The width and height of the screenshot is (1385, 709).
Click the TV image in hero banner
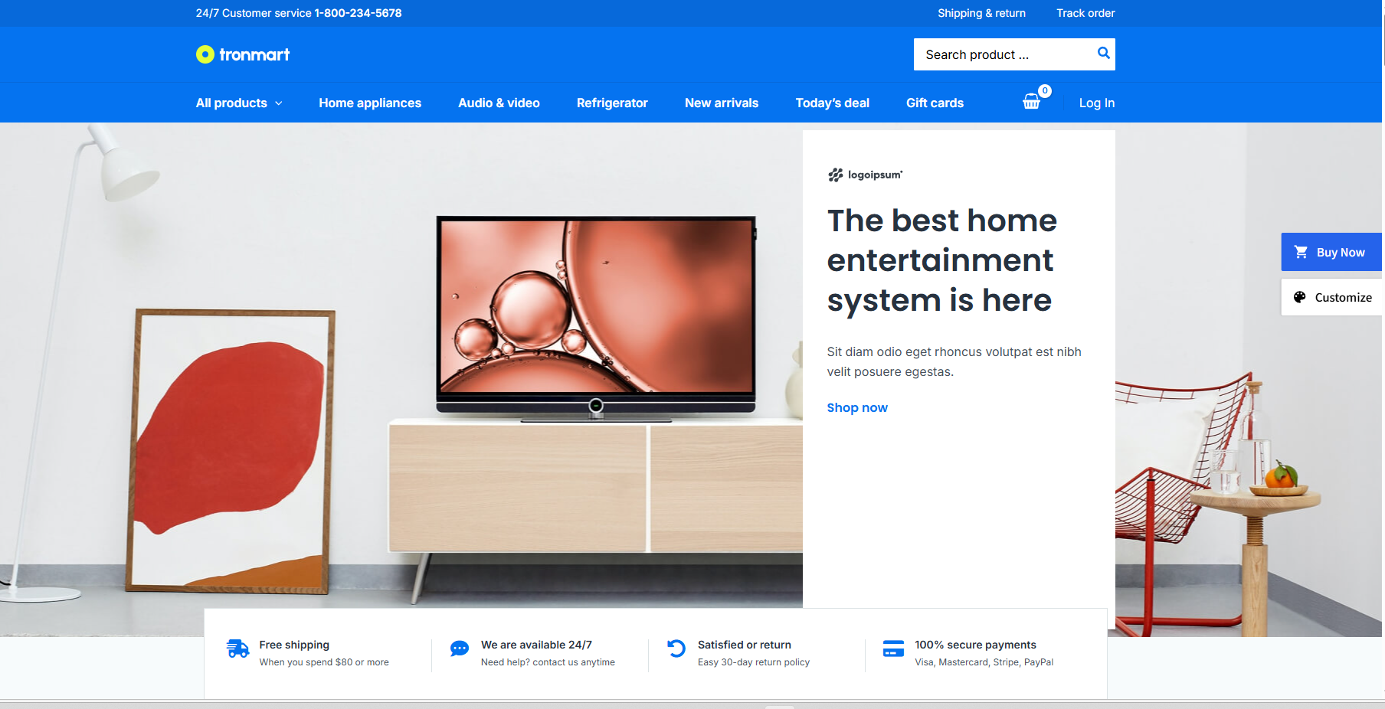[596, 319]
